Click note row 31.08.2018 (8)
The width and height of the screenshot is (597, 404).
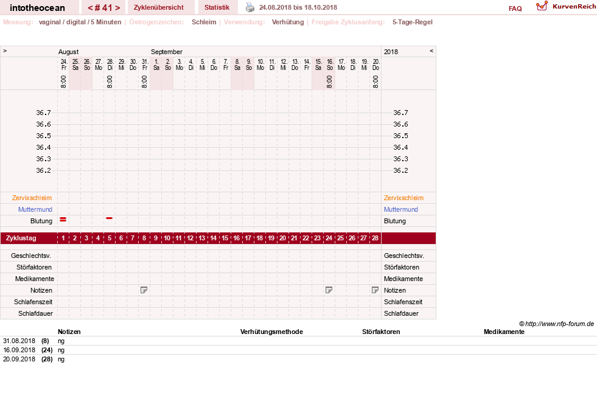click(298, 341)
